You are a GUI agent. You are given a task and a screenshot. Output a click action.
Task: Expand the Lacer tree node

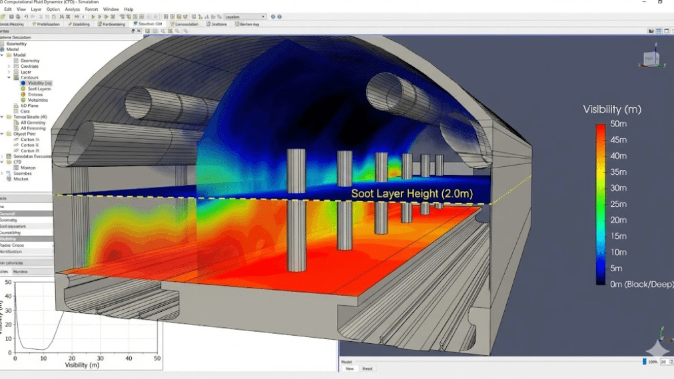tap(9, 72)
